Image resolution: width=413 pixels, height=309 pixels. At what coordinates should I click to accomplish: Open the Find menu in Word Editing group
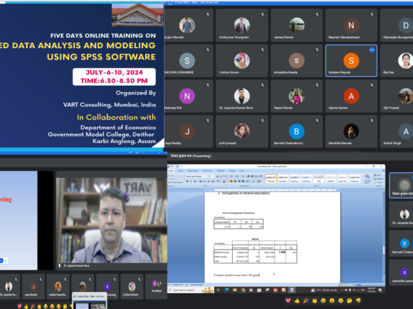click(x=379, y=175)
